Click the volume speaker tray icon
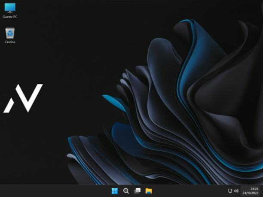Image resolution: width=263 pixels, height=197 pixels. pyautogui.click(x=236, y=191)
